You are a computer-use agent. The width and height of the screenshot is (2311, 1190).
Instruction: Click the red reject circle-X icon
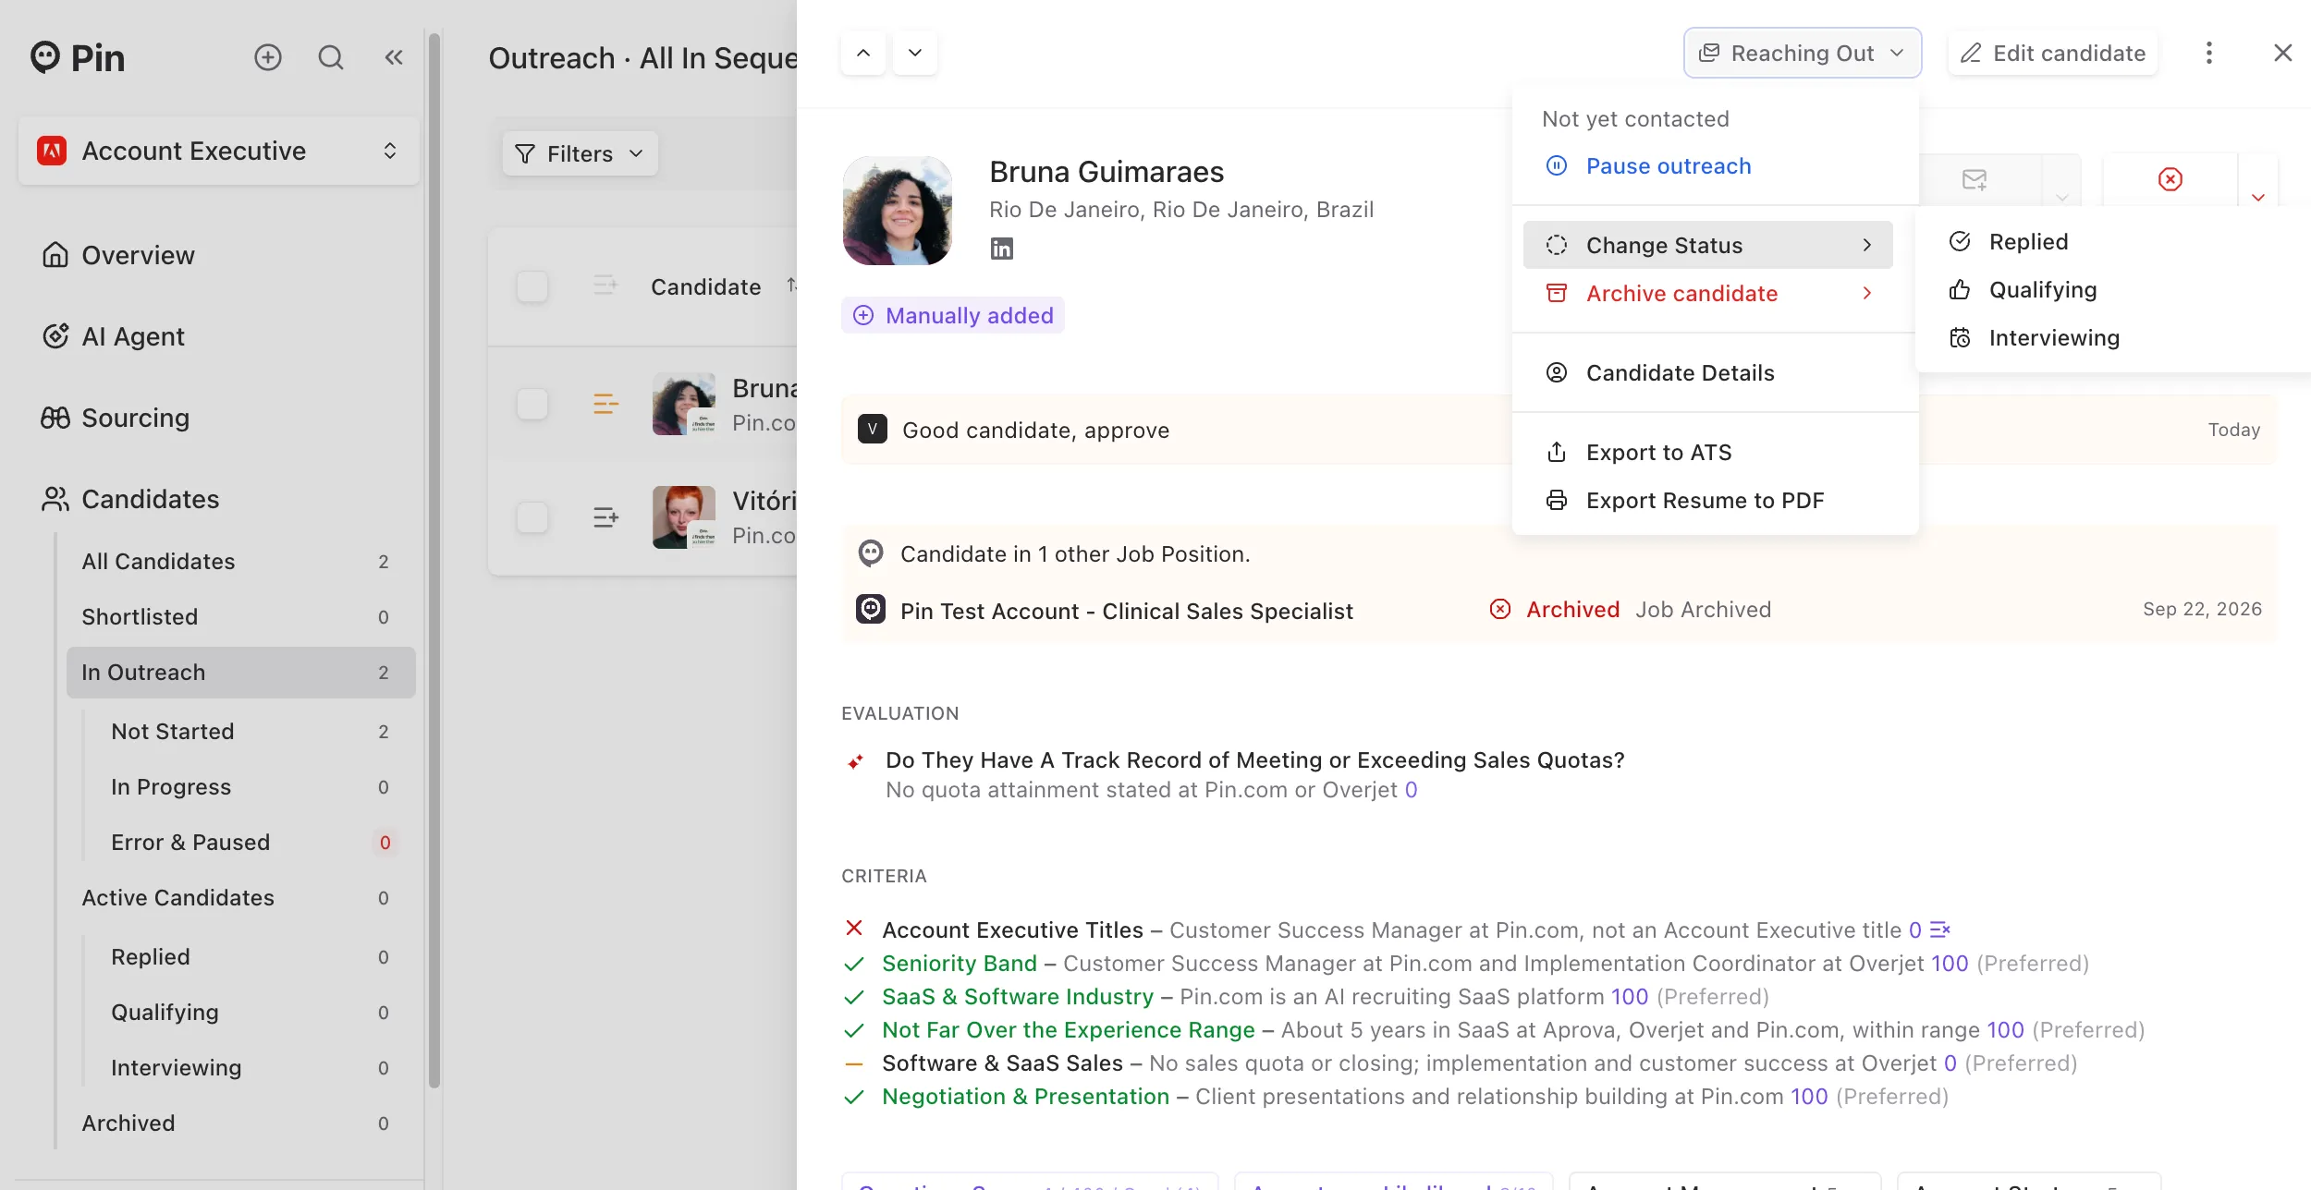coord(2170,179)
